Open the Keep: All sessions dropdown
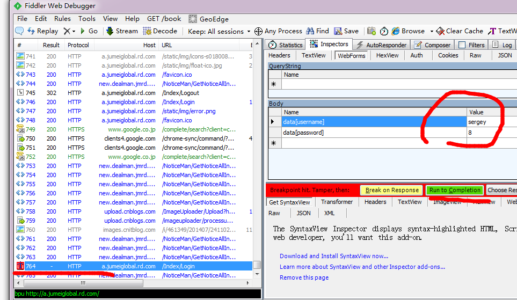Screen dimensions: 517x300 pos(219,31)
